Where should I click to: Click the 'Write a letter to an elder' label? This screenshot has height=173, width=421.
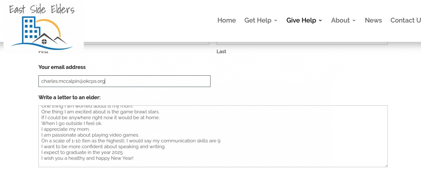coord(69,97)
